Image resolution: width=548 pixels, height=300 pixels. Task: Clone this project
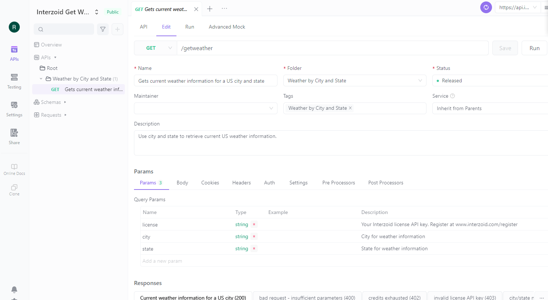[x=14, y=190]
